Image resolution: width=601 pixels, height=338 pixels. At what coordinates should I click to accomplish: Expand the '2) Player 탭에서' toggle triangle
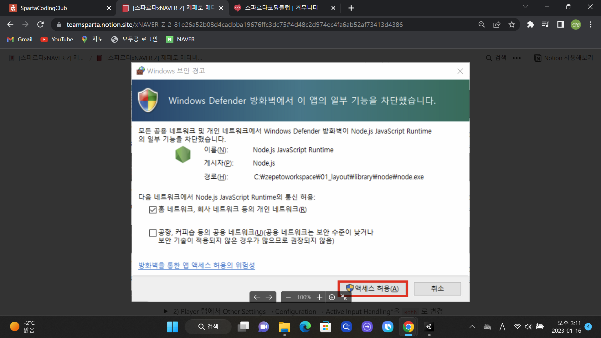166,311
